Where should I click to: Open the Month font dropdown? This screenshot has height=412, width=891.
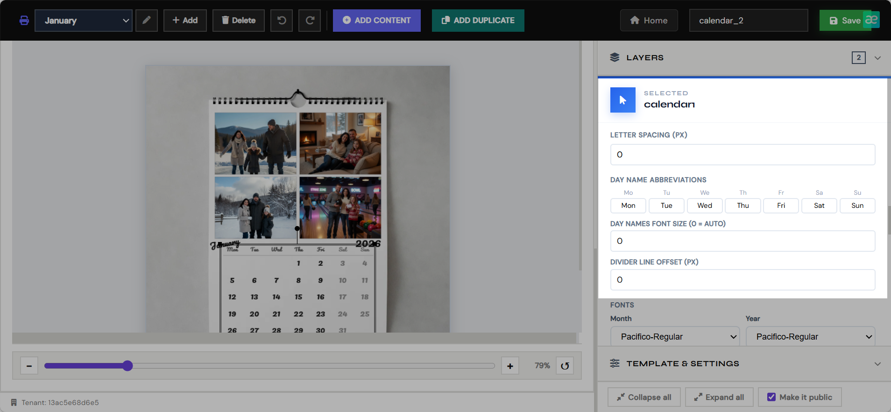(x=675, y=336)
